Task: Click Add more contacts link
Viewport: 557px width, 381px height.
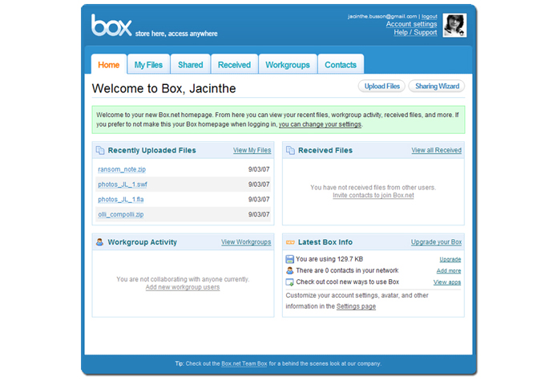Action: [449, 271]
